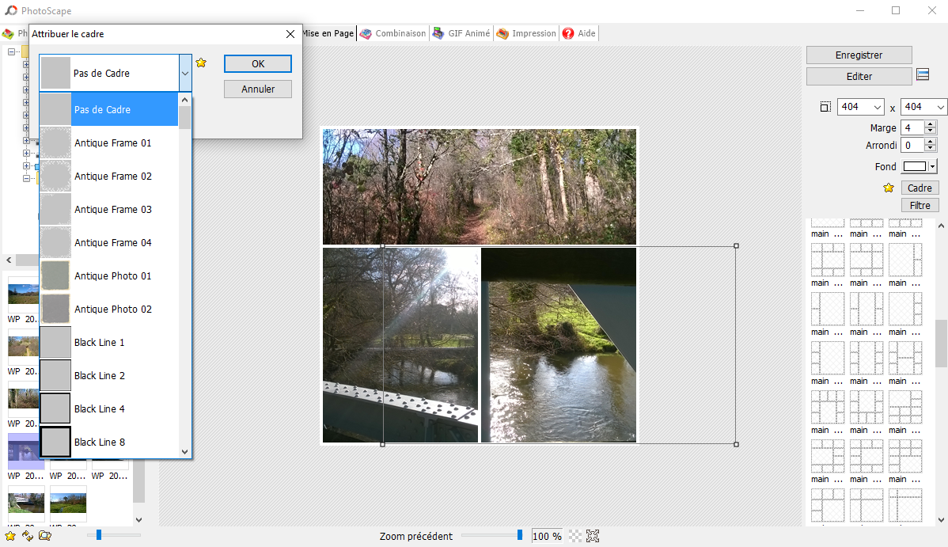This screenshot has height=547, width=948.
Task: Open the folder browse icon at bottom left
Action: (45, 535)
